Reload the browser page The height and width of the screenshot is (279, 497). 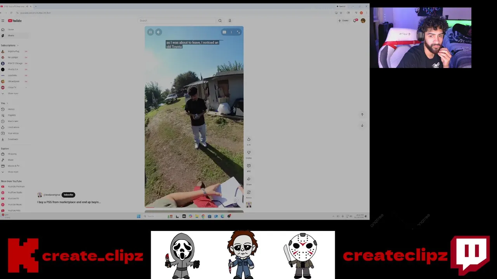click(x=11, y=13)
